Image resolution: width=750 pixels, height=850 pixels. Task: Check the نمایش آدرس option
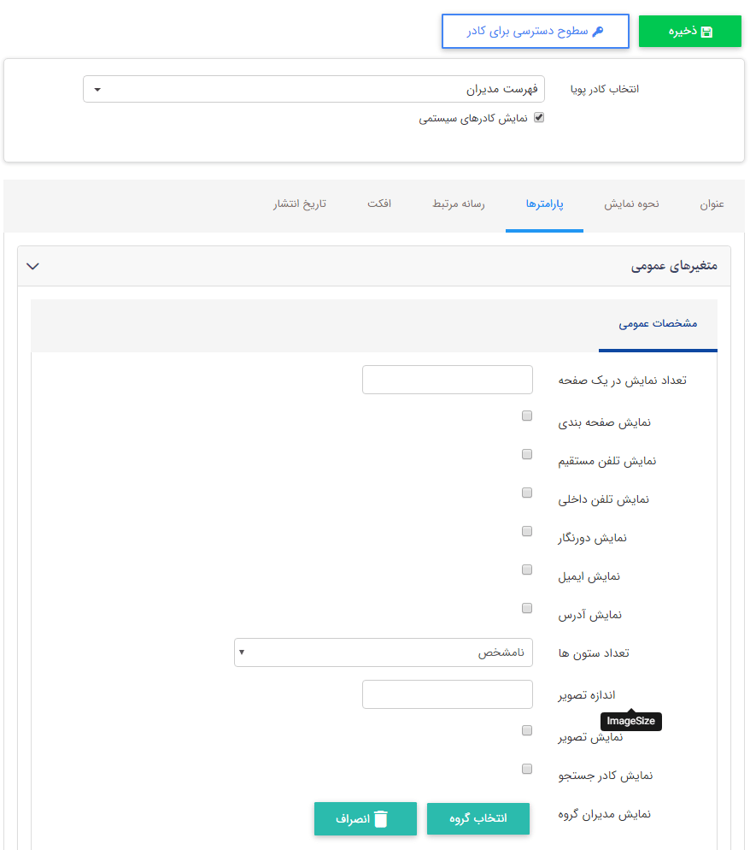(527, 607)
